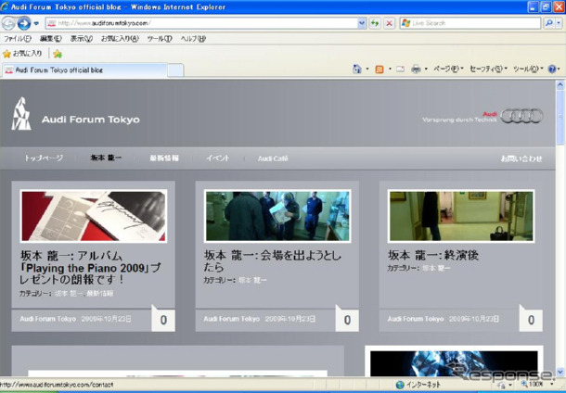
Task: Go to トップページ navigation link
Action: [x=44, y=158]
